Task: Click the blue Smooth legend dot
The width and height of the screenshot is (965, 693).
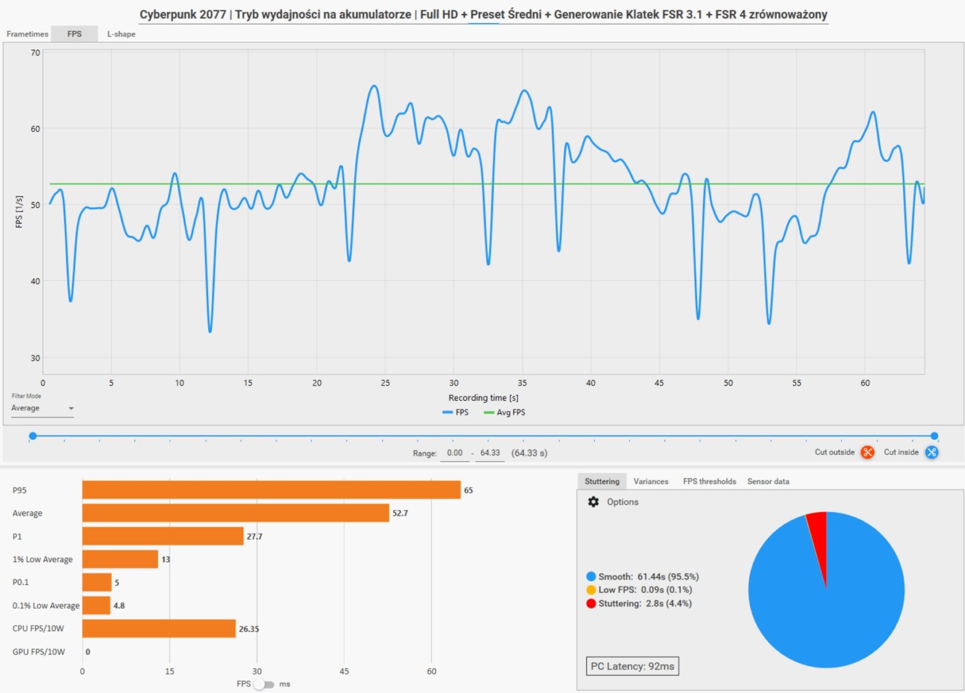Action: (x=591, y=577)
